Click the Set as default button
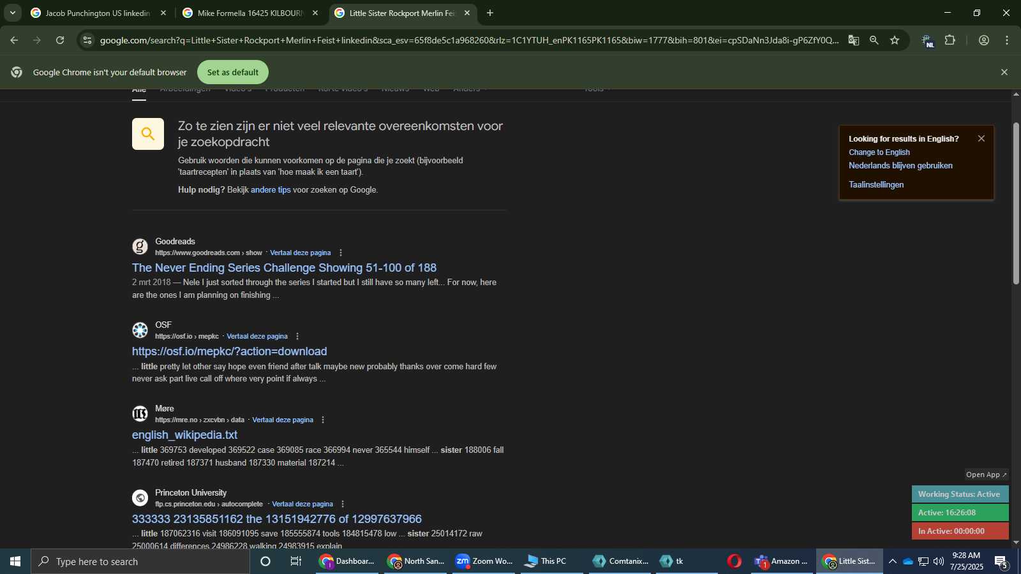Viewport: 1021px width, 574px height. point(233,72)
